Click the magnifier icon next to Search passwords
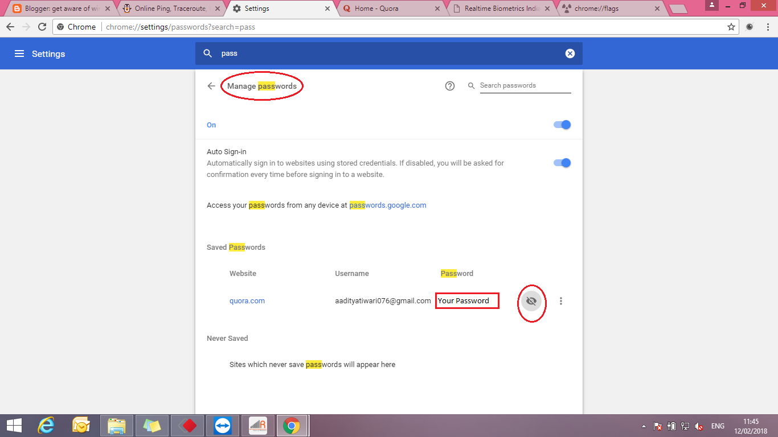Screen dimensions: 778x437 (x=472, y=86)
